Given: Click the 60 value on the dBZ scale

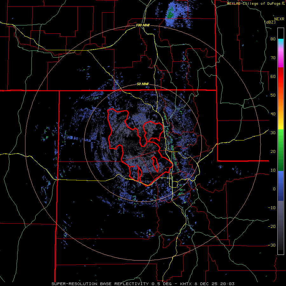Looking at the screenshot, I should tap(273, 76).
